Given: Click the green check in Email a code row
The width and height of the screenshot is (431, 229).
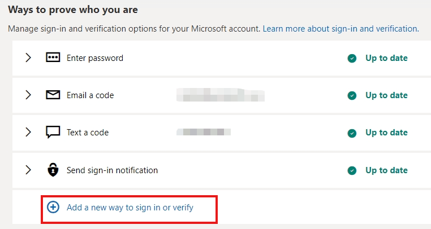Looking at the screenshot, I should click(x=352, y=95).
